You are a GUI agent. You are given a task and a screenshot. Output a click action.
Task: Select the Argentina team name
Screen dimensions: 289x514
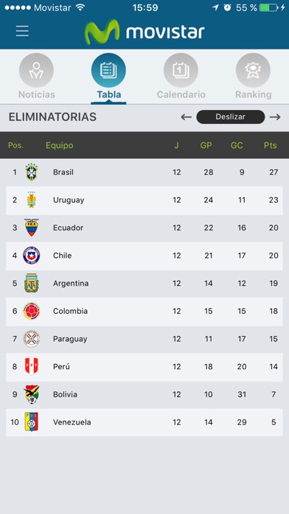(x=71, y=284)
